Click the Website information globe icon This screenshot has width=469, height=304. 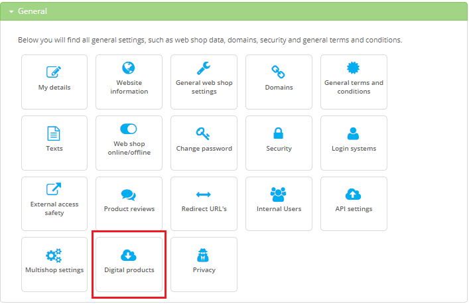(129, 68)
